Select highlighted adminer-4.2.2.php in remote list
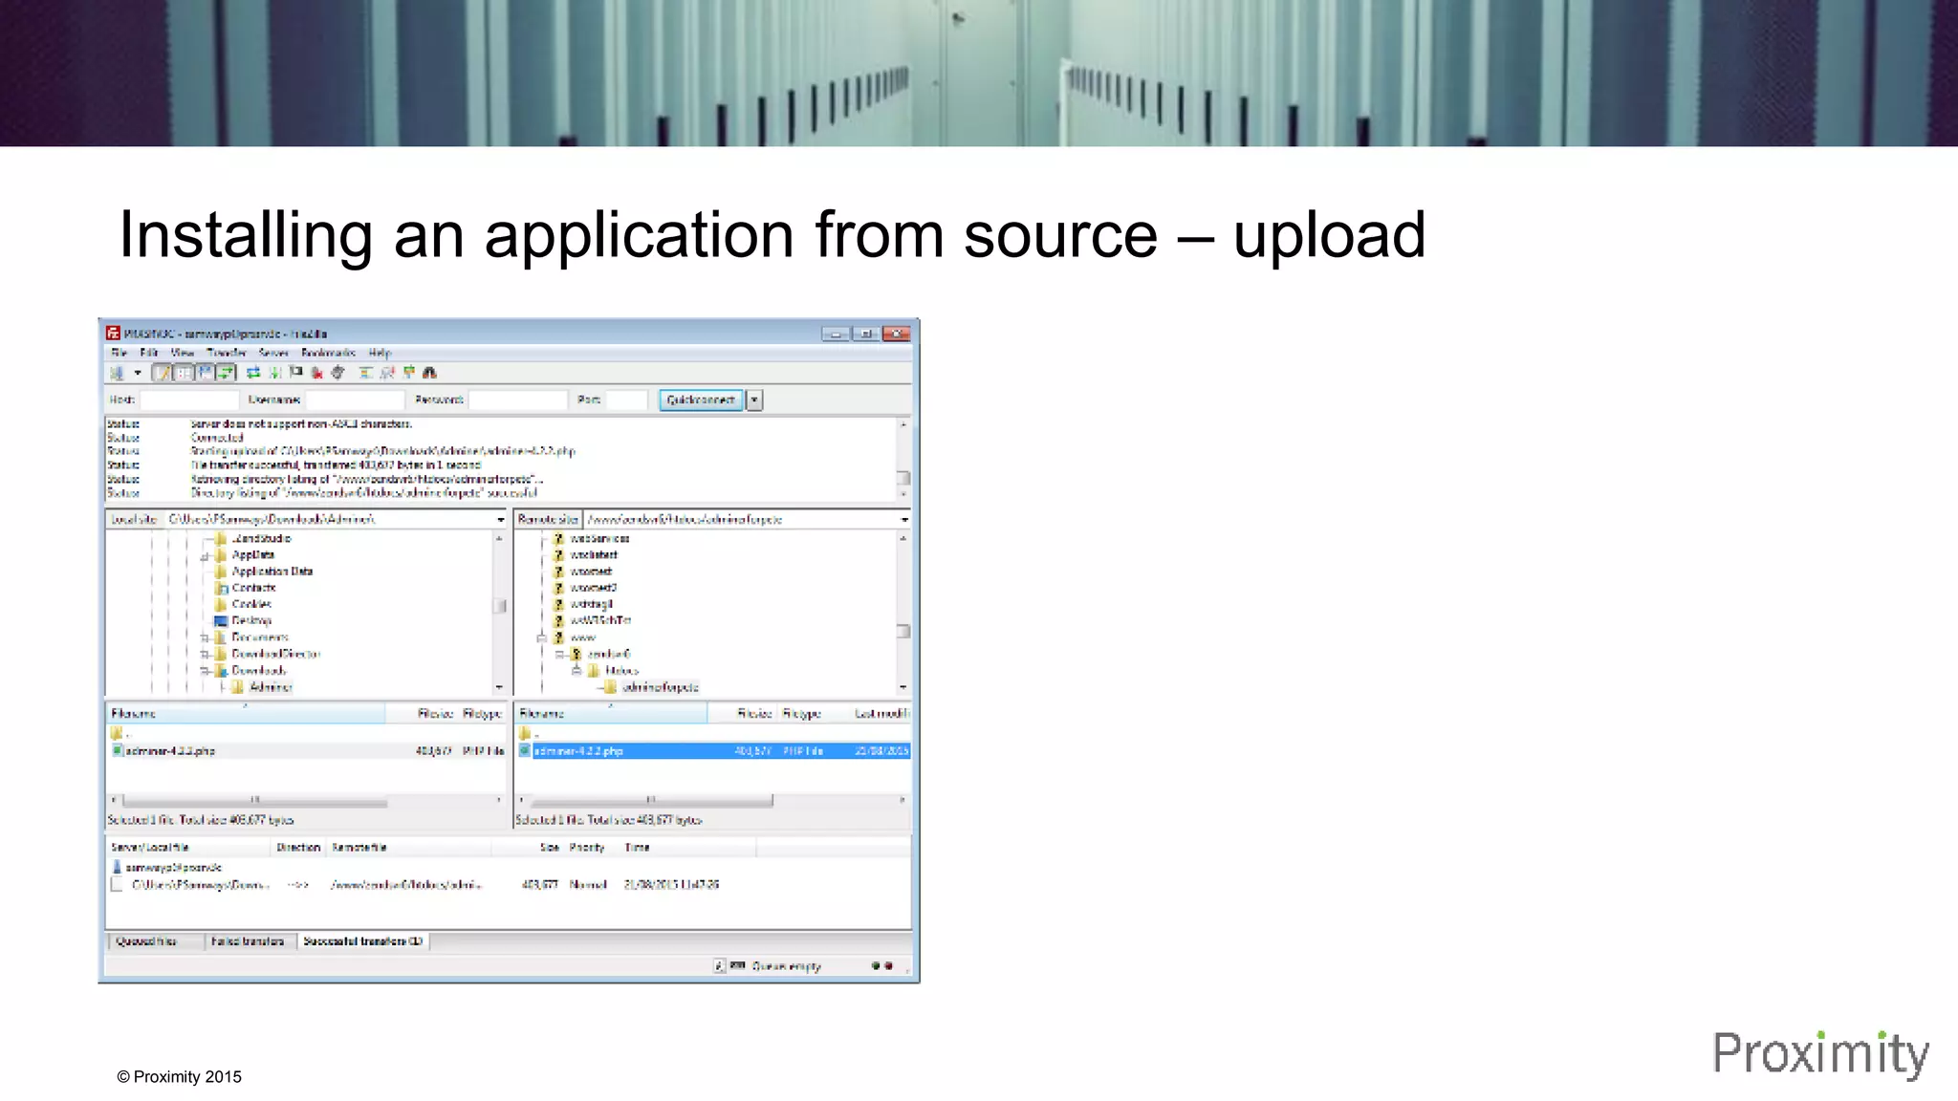The width and height of the screenshot is (1958, 1101). (x=713, y=751)
